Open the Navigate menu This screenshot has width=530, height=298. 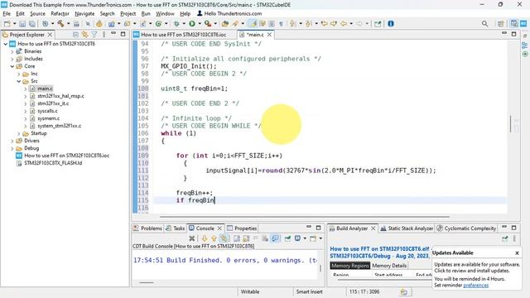coord(84,13)
